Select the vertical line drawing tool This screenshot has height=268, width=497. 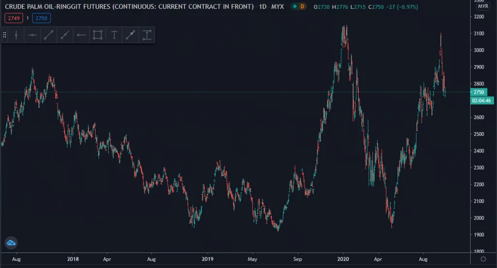coord(16,35)
